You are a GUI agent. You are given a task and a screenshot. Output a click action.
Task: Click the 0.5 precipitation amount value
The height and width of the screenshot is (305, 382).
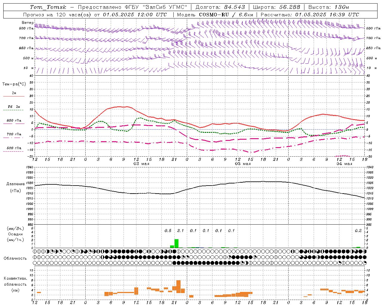[x=168, y=231]
